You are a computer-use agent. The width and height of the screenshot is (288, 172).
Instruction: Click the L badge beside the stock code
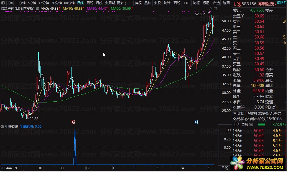(x=235, y=4)
